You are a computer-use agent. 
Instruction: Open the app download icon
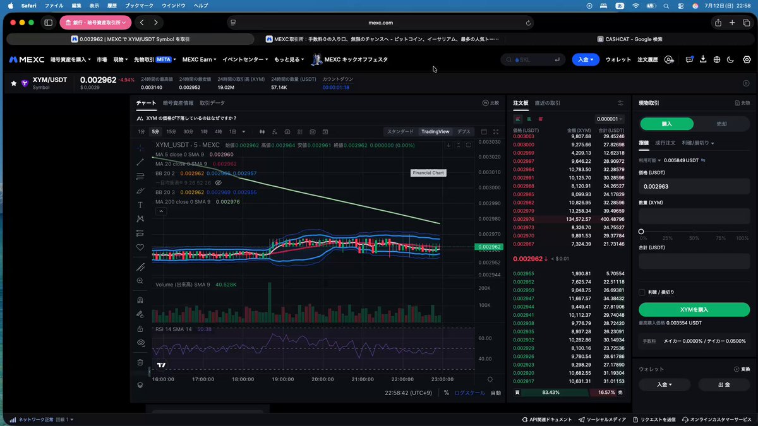tap(703, 59)
